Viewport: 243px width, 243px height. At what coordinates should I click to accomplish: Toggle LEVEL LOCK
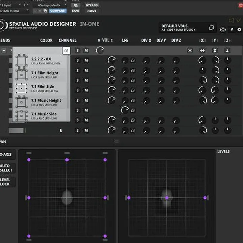(x=7, y=182)
